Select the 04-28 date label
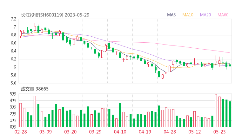 pyautogui.click(x=170, y=132)
